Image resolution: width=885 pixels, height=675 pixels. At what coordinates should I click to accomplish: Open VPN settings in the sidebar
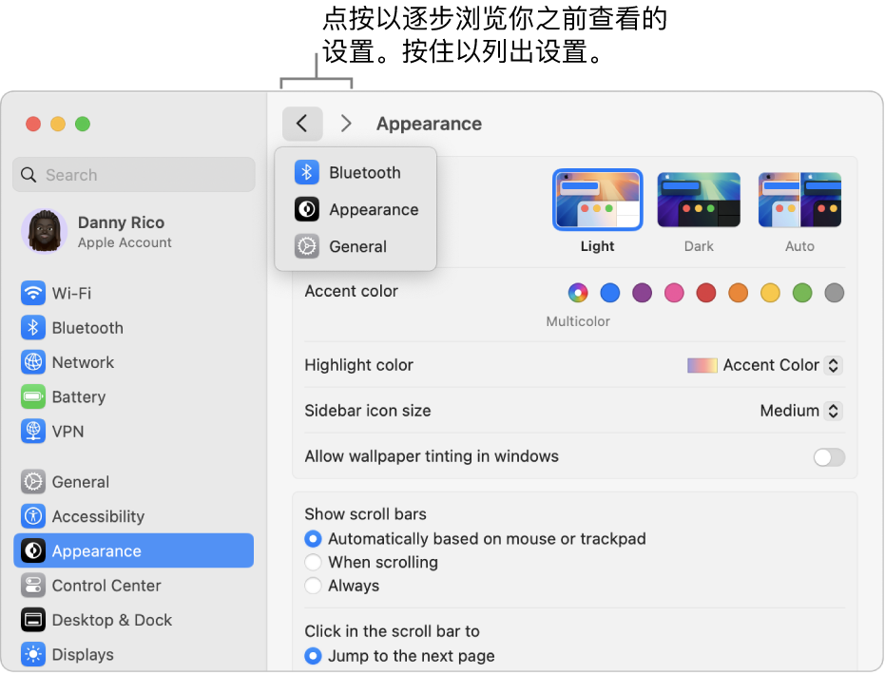pos(67,431)
